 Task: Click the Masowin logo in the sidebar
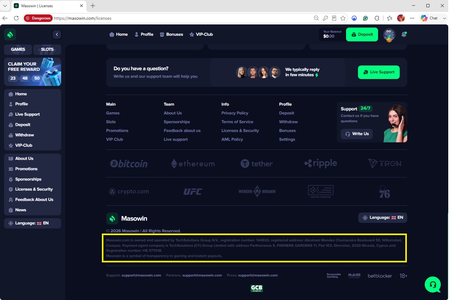click(10, 34)
